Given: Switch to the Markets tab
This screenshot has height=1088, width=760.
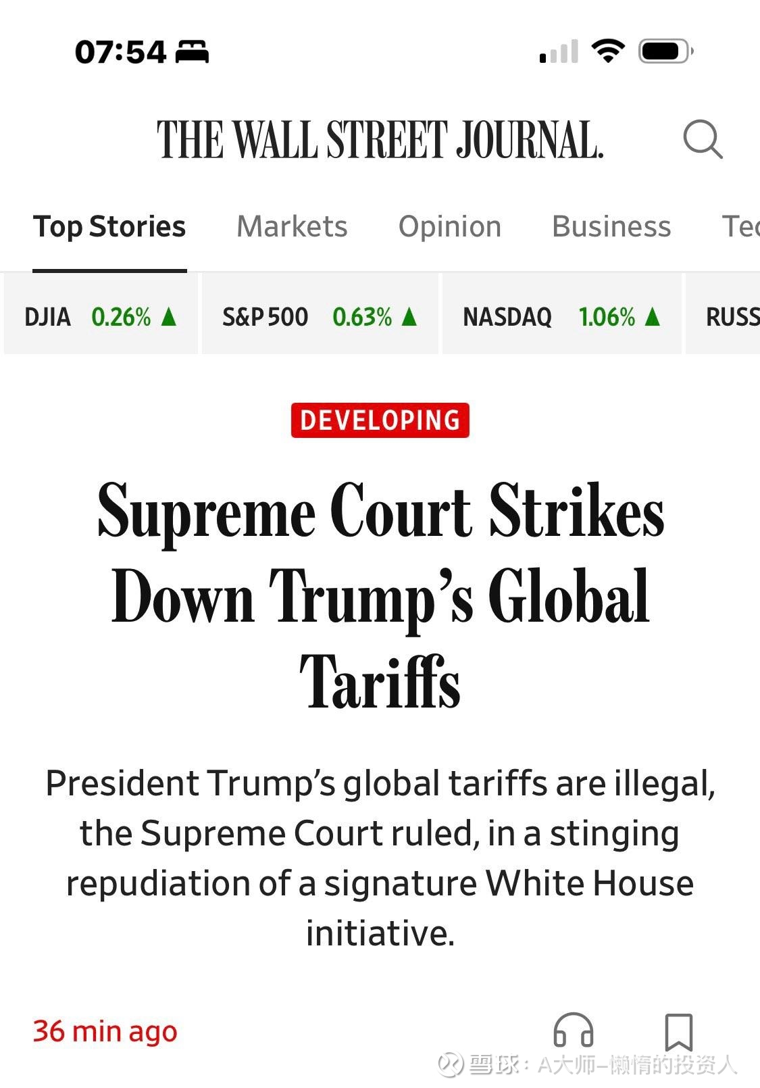Looking at the screenshot, I should tap(292, 226).
